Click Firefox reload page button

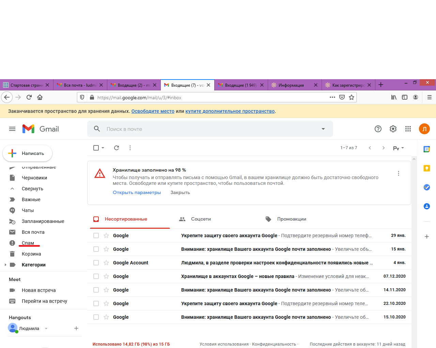tap(29, 97)
